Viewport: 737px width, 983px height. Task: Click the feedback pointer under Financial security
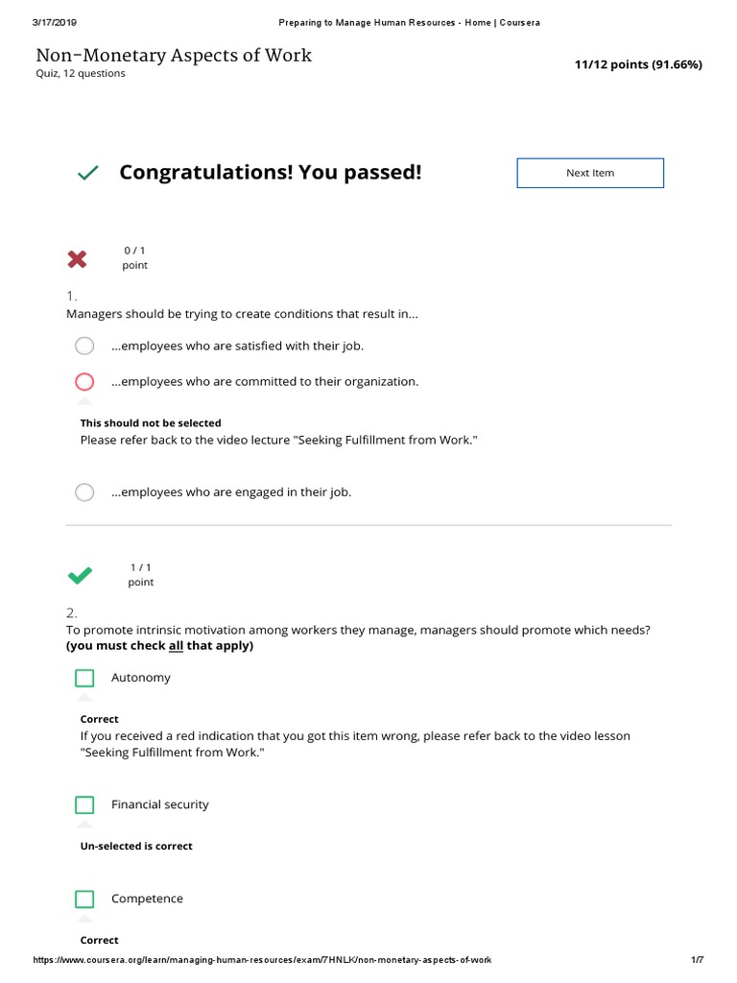coord(84,824)
